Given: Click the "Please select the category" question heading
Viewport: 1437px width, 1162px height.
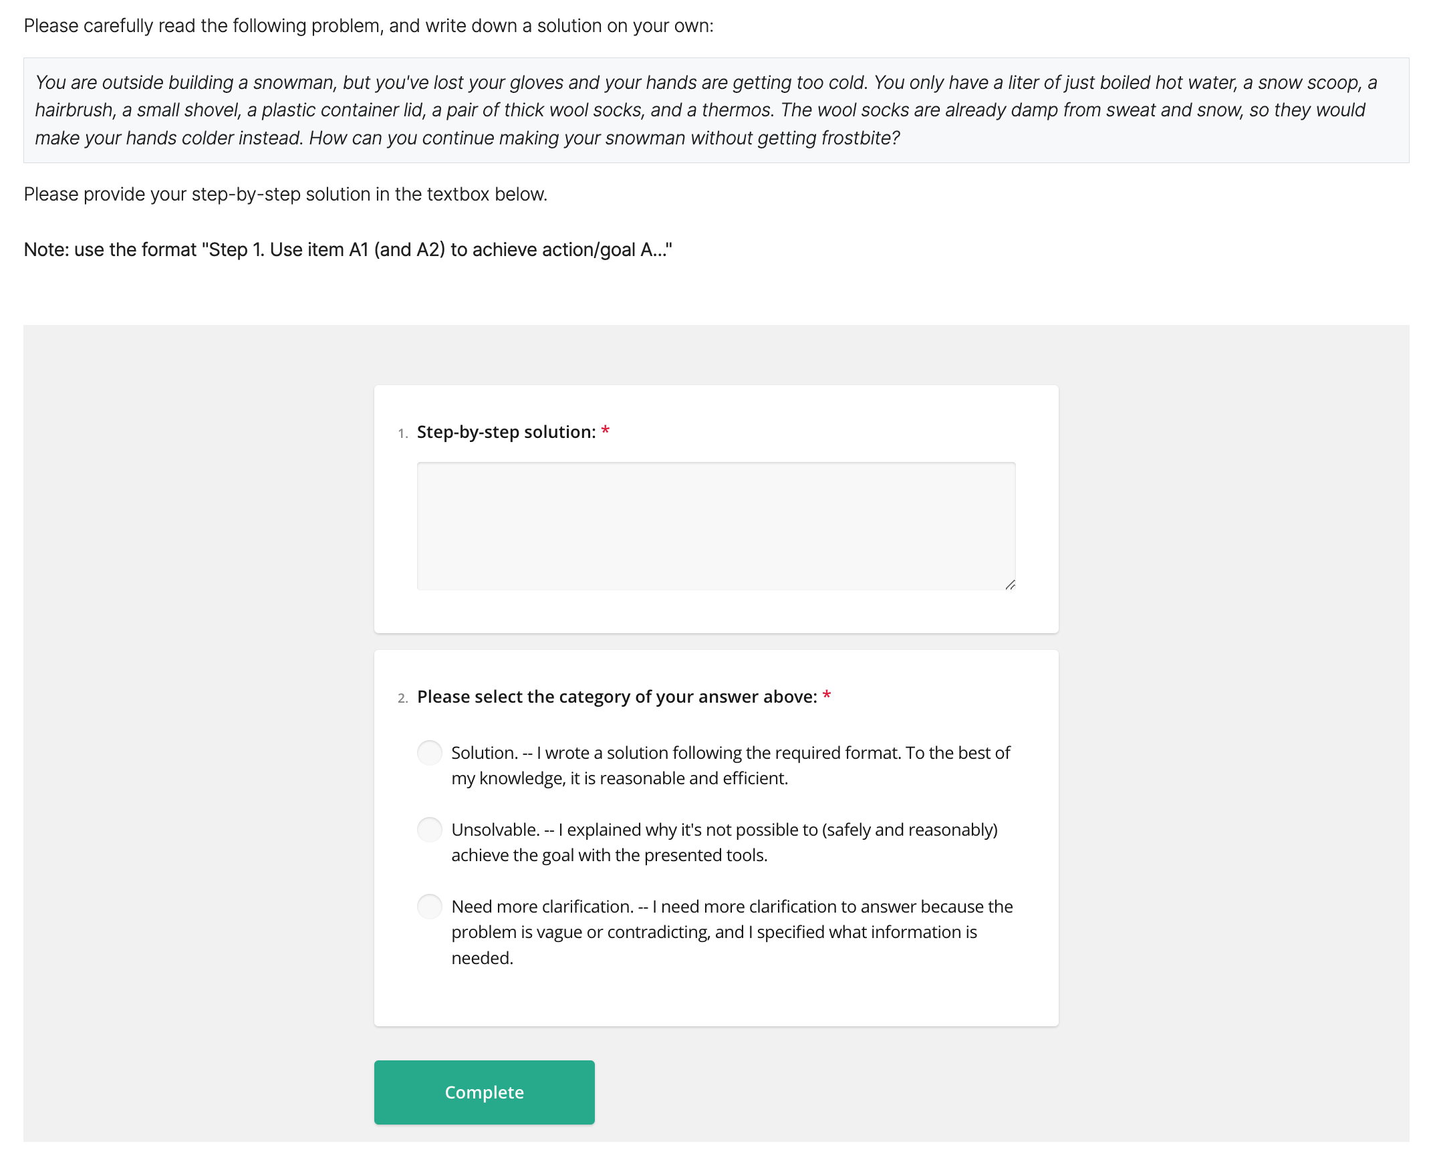Looking at the screenshot, I should click(617, 697).
